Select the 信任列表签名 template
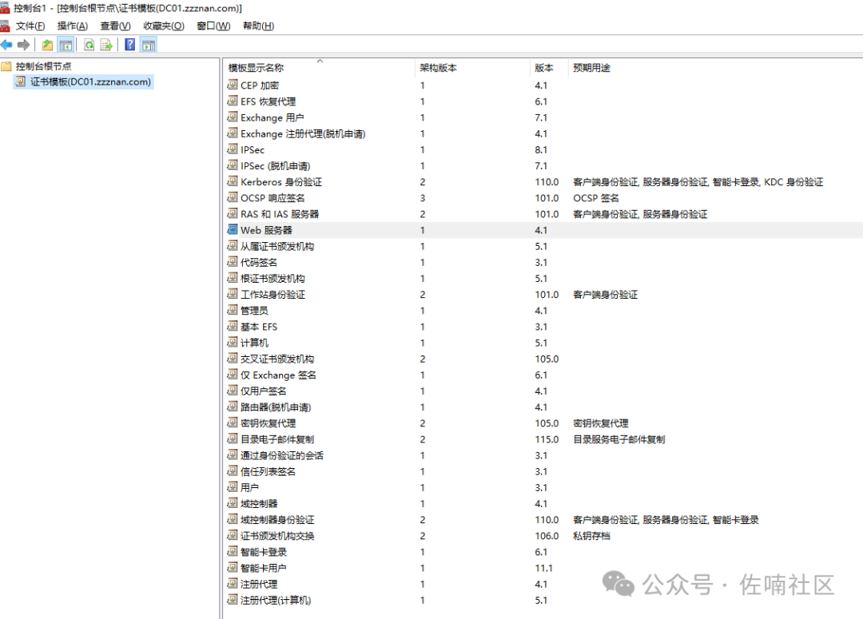 [x=268, y=471]
